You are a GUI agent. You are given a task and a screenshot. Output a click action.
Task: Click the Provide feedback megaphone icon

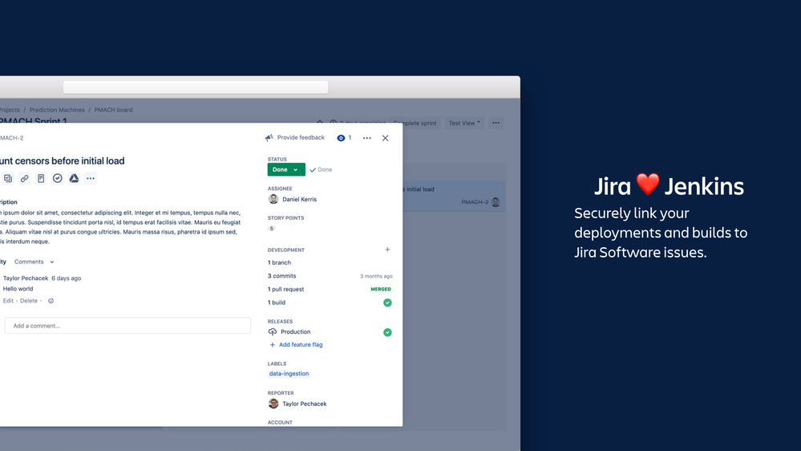click(269, 137)
